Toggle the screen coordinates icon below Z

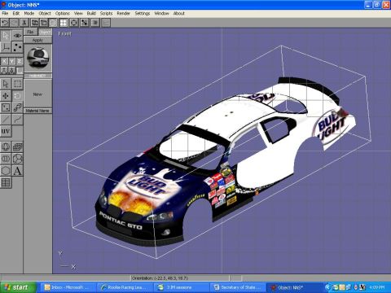pos(20,70)
